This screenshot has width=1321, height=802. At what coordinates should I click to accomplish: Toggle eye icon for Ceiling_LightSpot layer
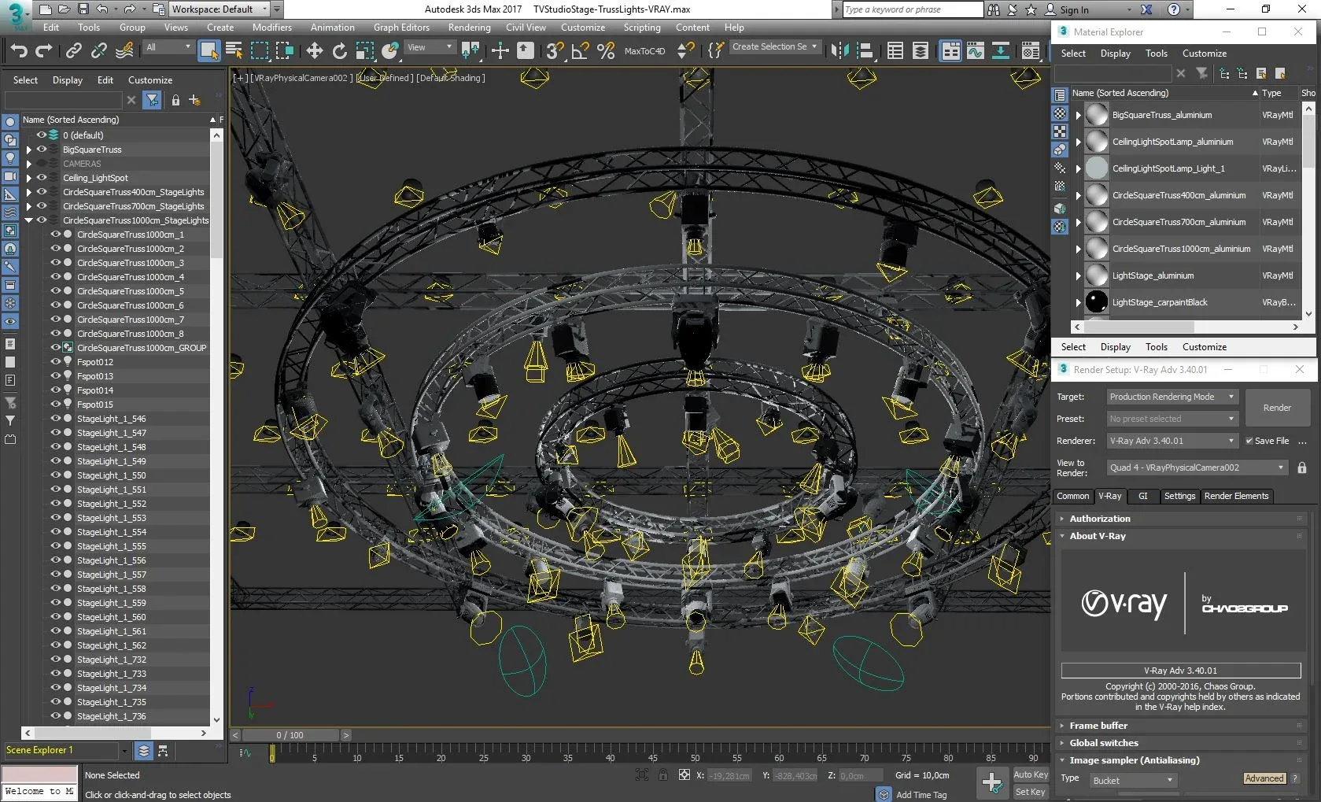(x=42, y=177)
